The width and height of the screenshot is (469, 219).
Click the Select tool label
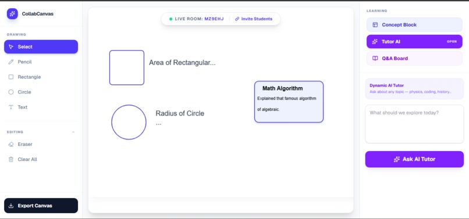click(25, 47)
